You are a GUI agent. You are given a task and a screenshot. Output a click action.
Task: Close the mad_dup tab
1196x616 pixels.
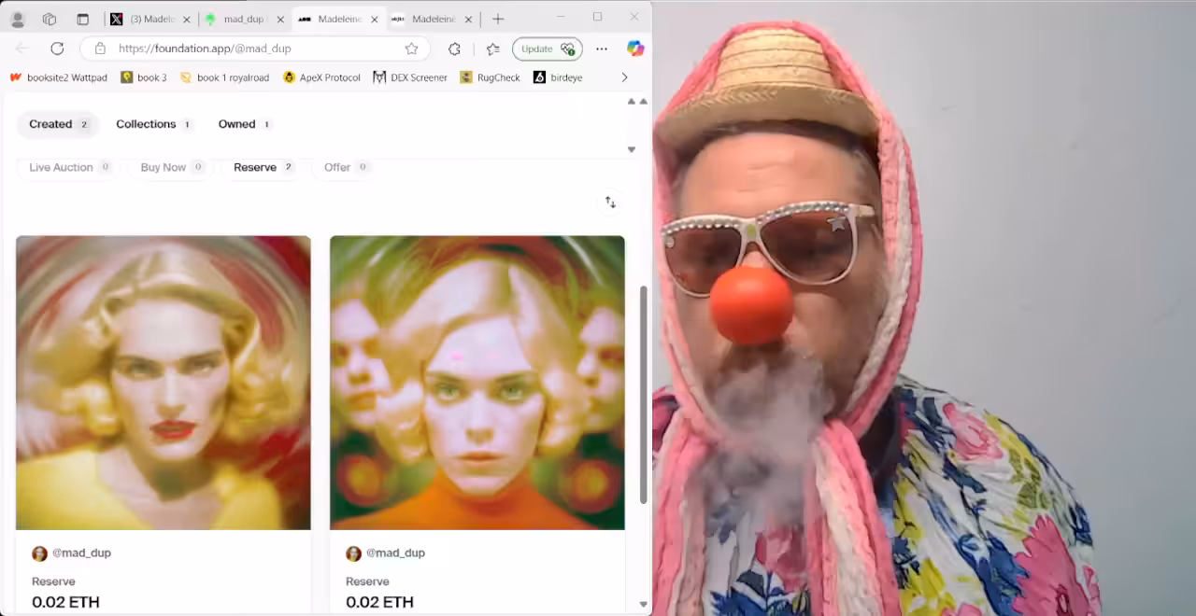278,19
